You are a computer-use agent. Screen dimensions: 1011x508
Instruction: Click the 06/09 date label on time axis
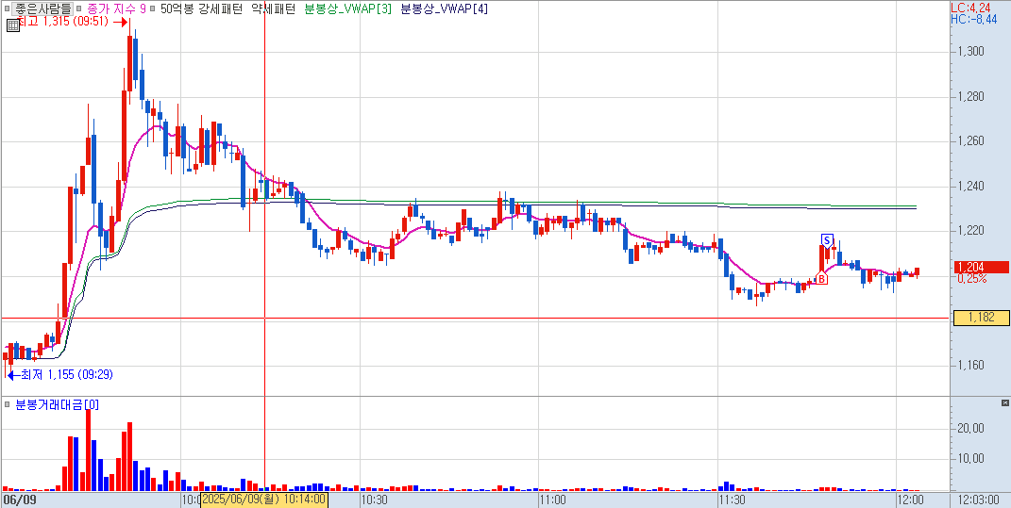click(18, 500)
